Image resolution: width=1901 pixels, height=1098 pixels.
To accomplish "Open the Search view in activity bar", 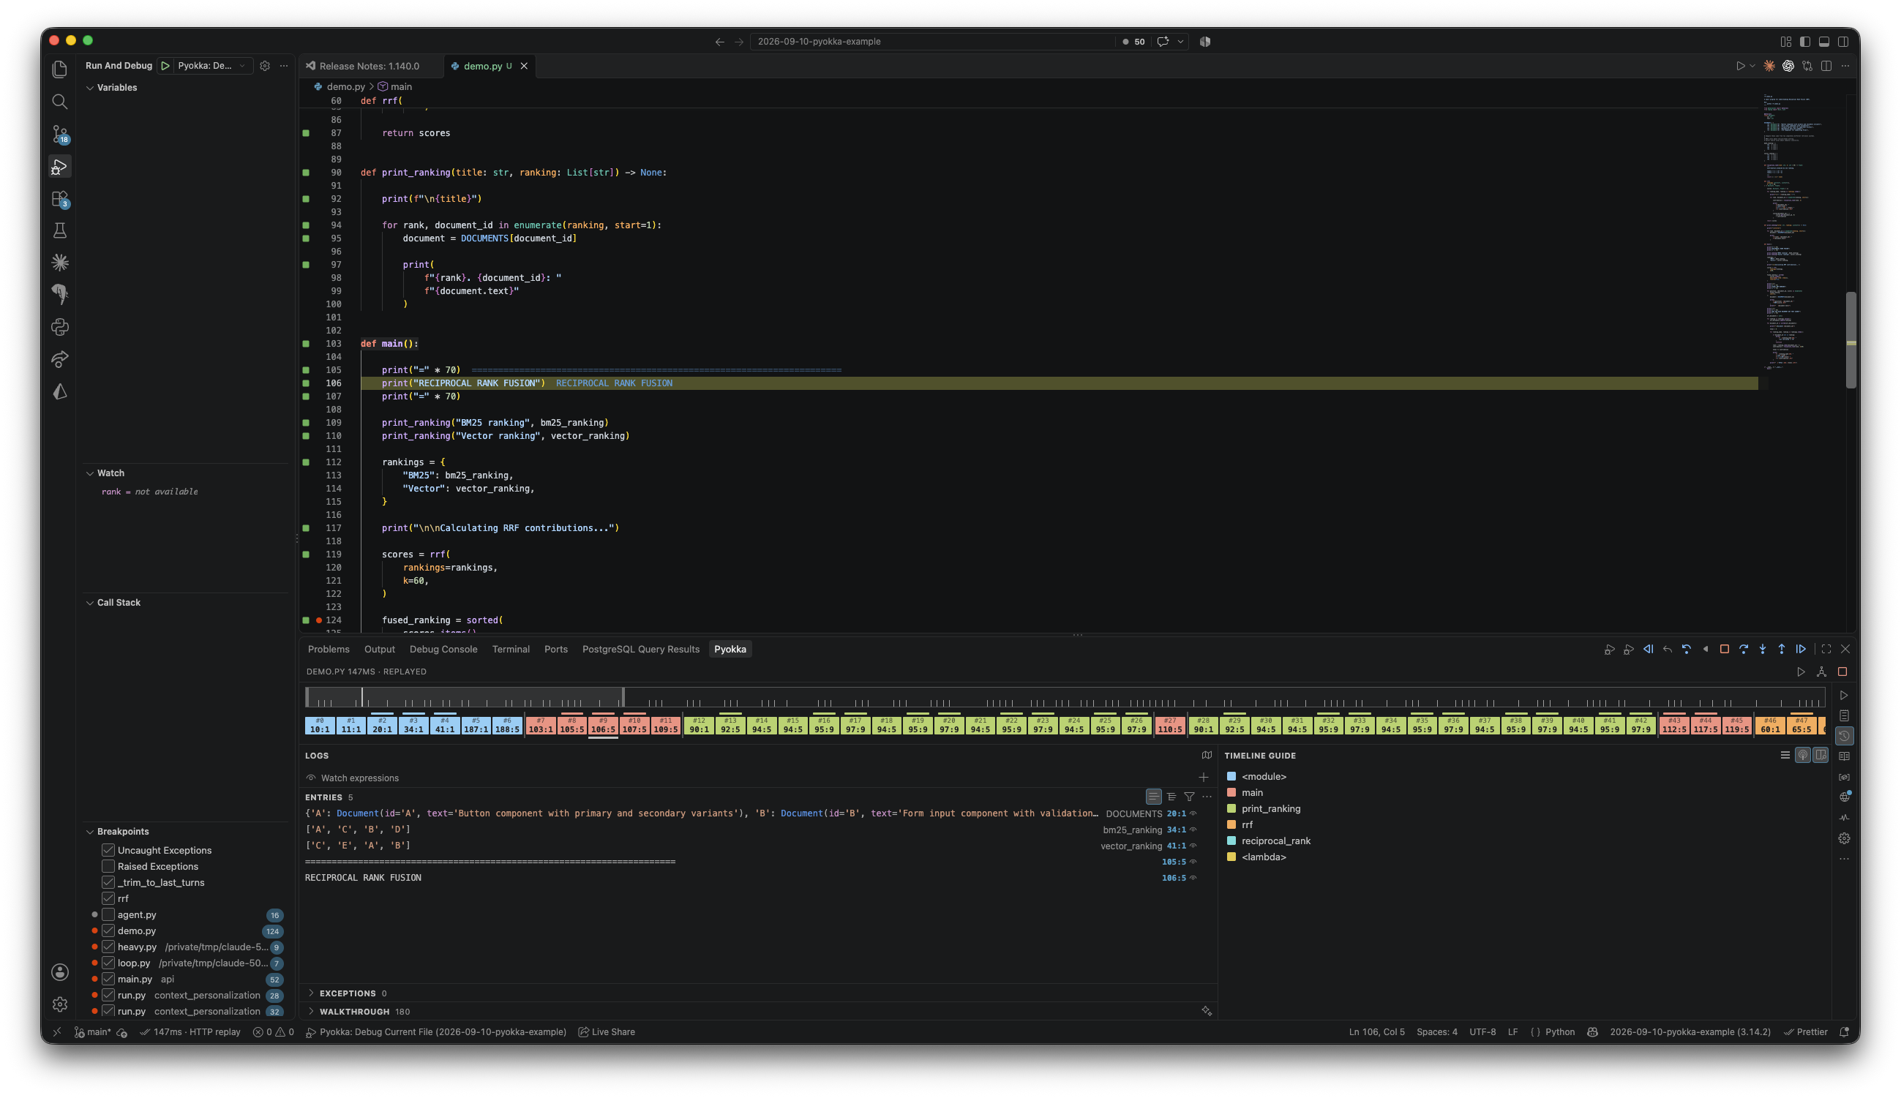I will point(59,102).
